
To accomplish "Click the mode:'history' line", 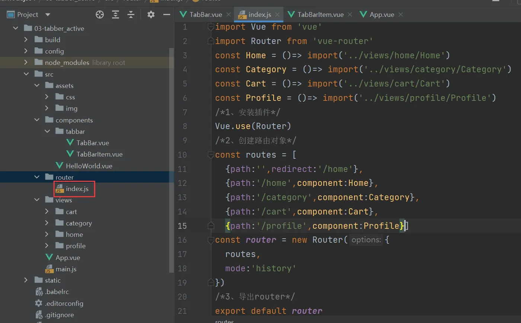I will (x=260, y=268).
